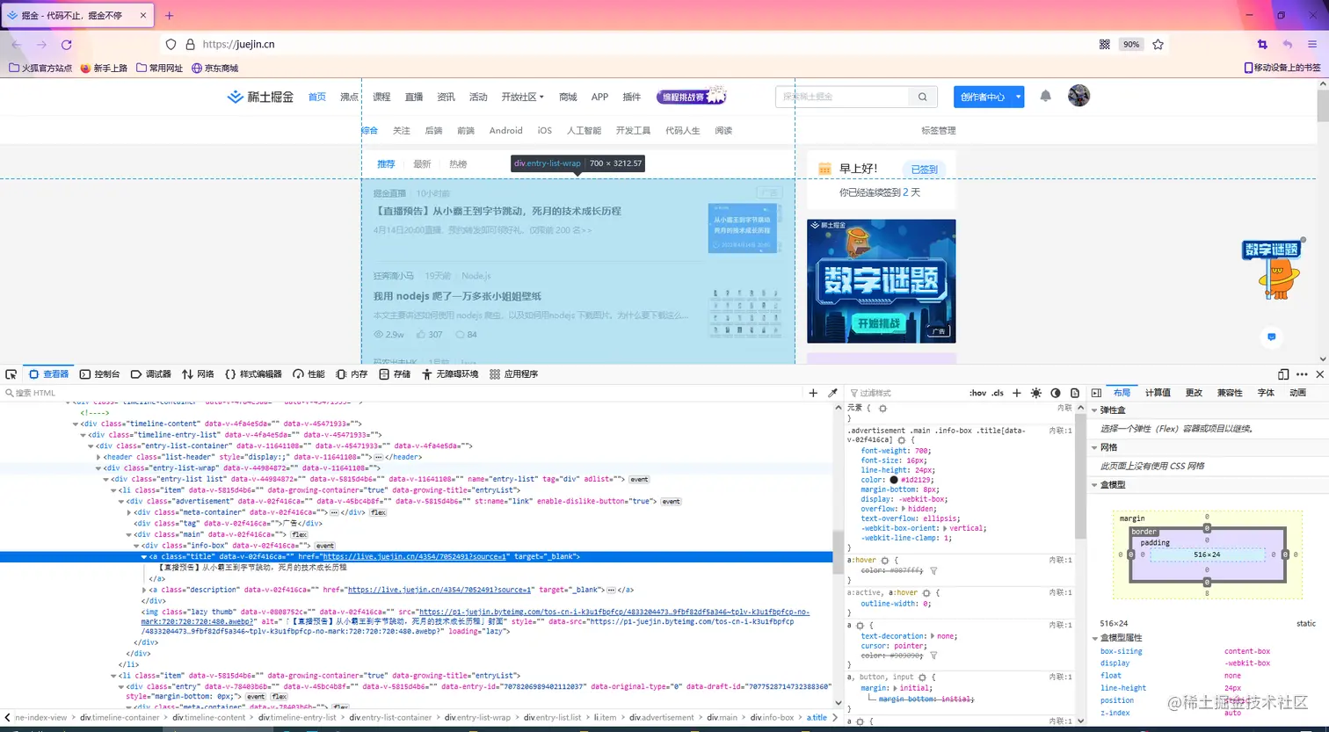Viewport: 1329px width, 732px height.
Task: Click the plus icon to create new node
Action: (813, 393)
